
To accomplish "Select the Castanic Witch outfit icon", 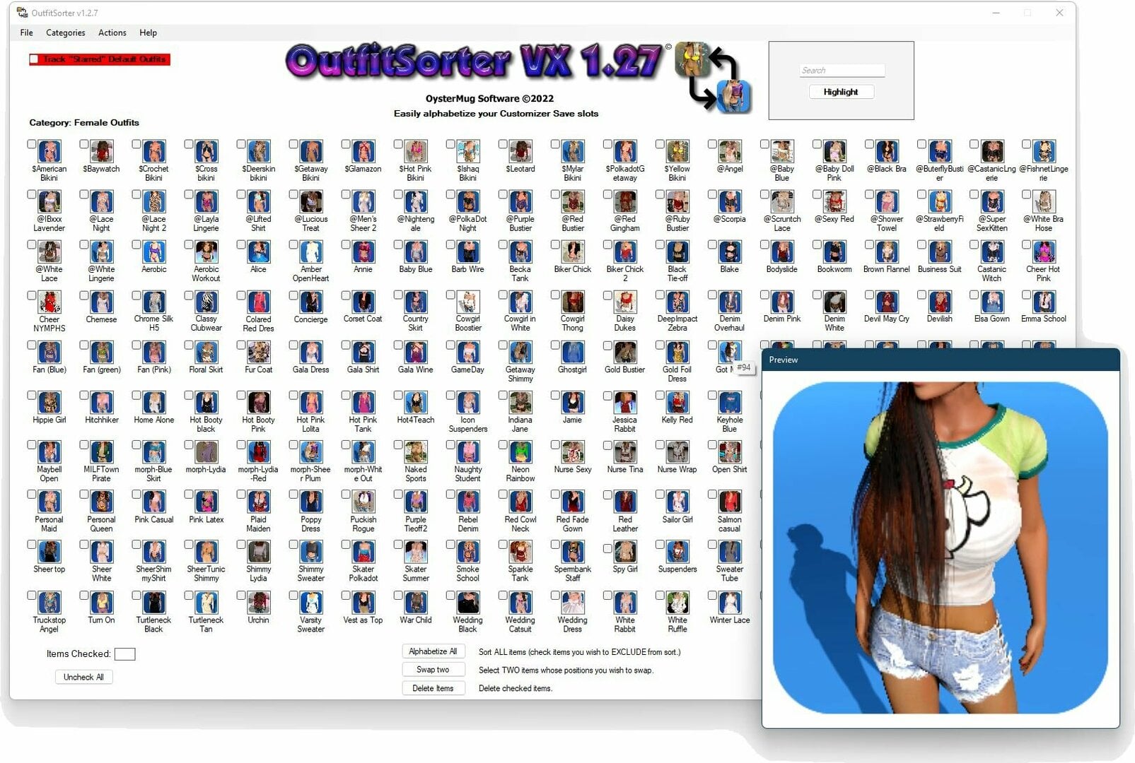I will point(991,252).
